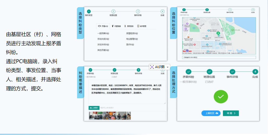The width and height of the screenshot is (268, 135).
Task: Click 矛盾纠纷 checkmark step in handling panel
Action: pyautogui.click(x=188, y=72)
